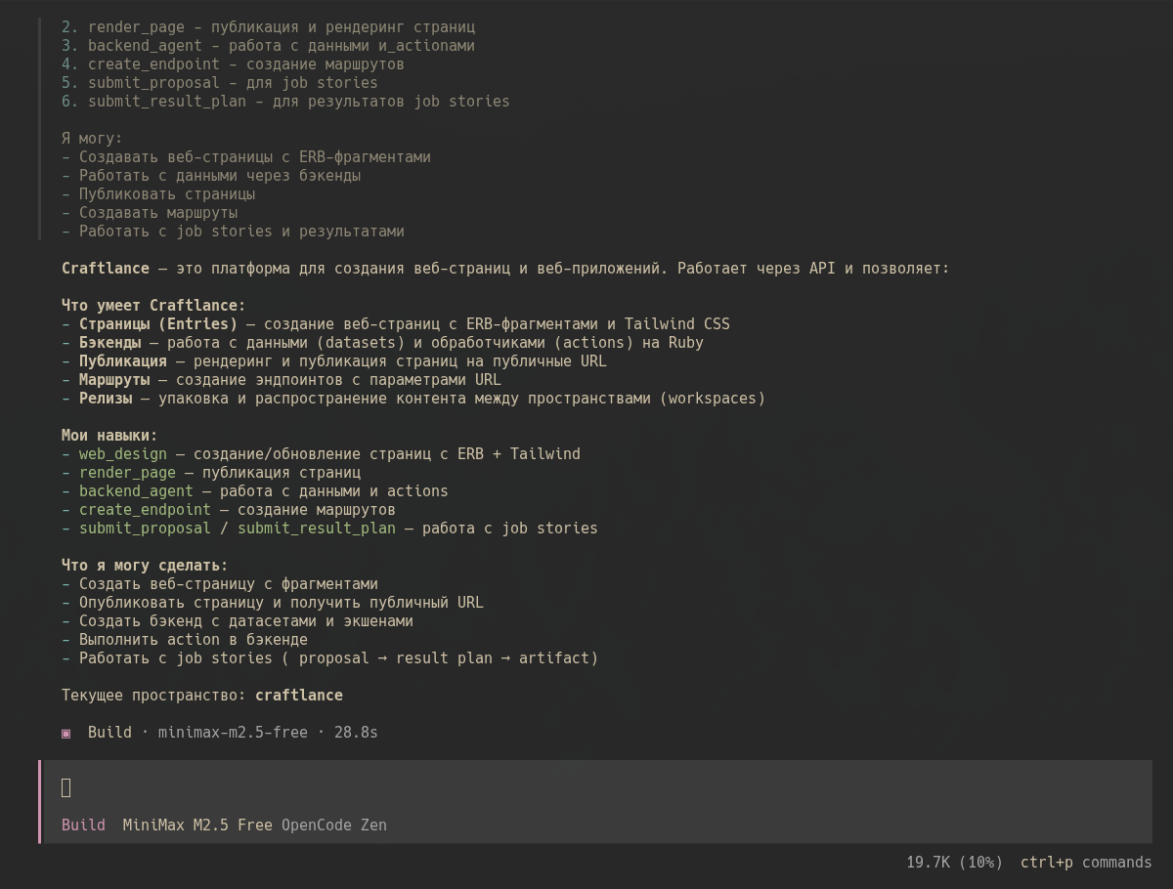Click the OpenCode Zen provider label
This screenshot has width=1173, height=889.
tap(334, 825)
